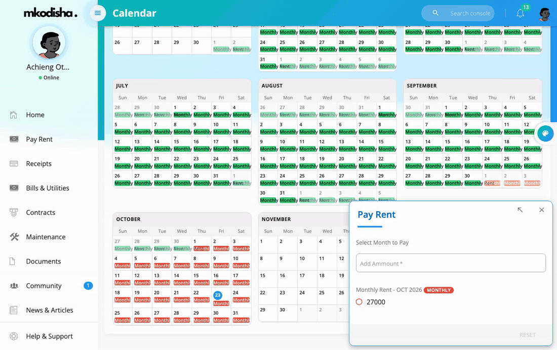Screen dimensions: 557x350
Task: Click the MONTHLY tag in Pay Rent
Action: point(439,290)
